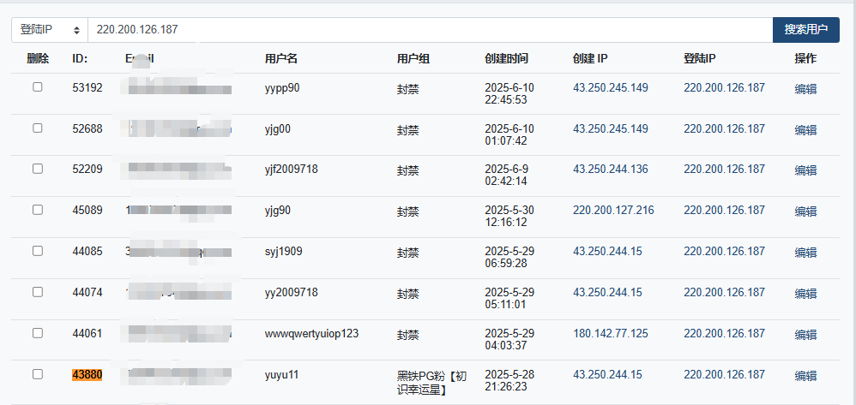Click creation IP 220.200.127.216
This screenshot has width=856, height=405.
[x=613, y=211]
